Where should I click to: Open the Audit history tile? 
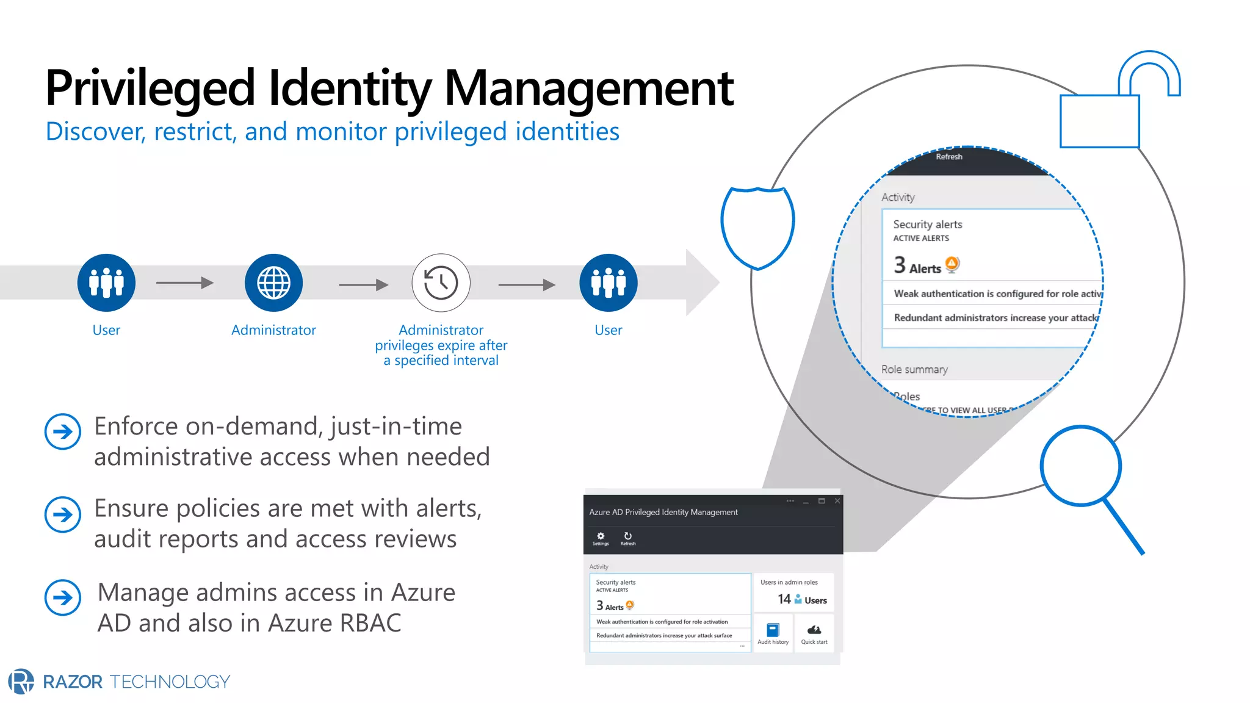[x=773, y=633]
